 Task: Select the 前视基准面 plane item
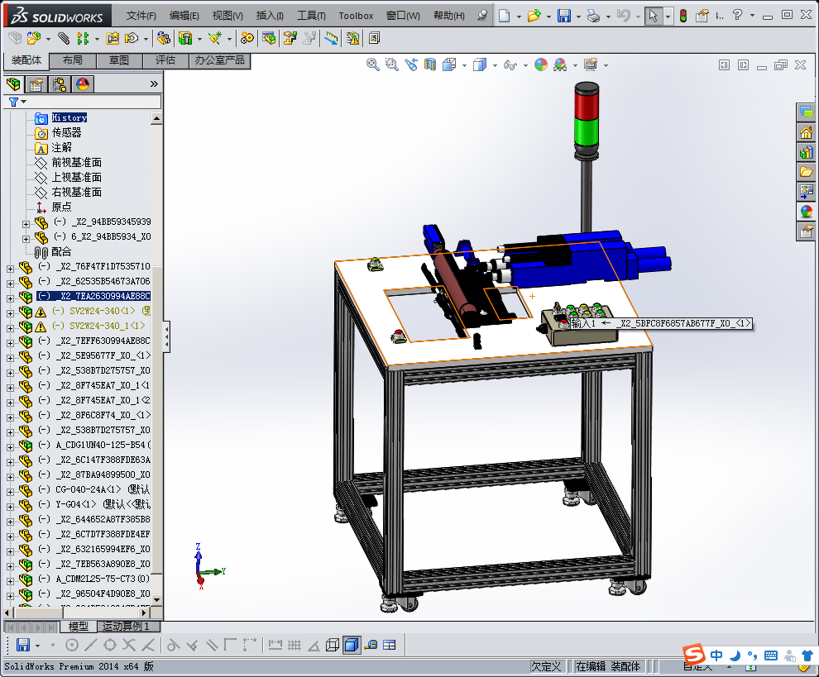[76, 162]
